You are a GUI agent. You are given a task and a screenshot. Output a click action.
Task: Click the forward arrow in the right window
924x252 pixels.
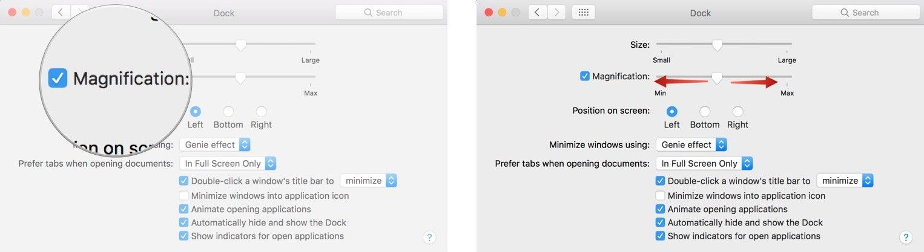[556, 13]
